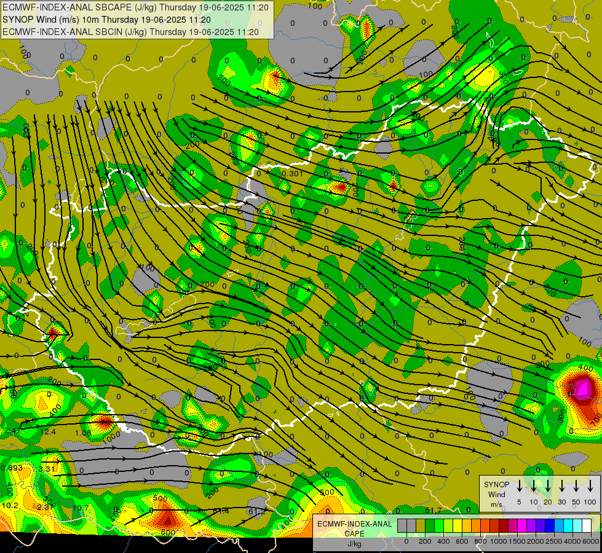602x553 pixels.
Task: Click the '51.7' value above the legend
Action: click(x=433, y=510)
